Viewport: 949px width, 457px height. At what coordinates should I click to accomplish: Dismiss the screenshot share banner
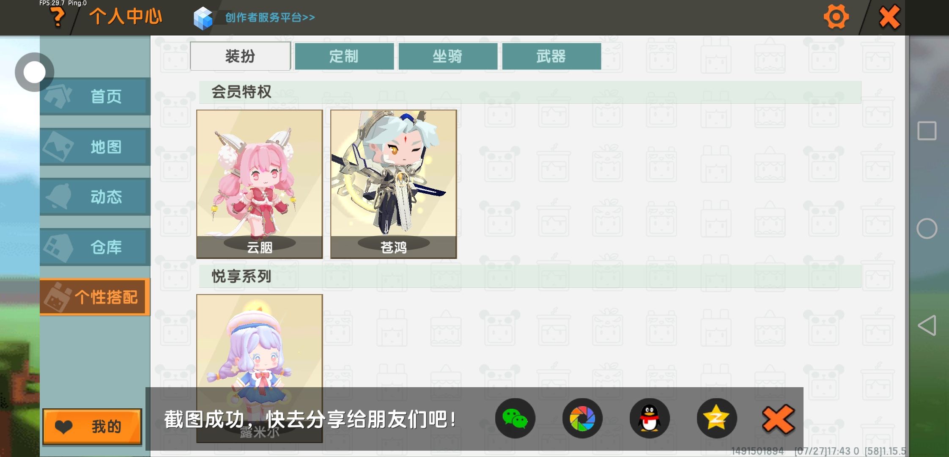778,419
